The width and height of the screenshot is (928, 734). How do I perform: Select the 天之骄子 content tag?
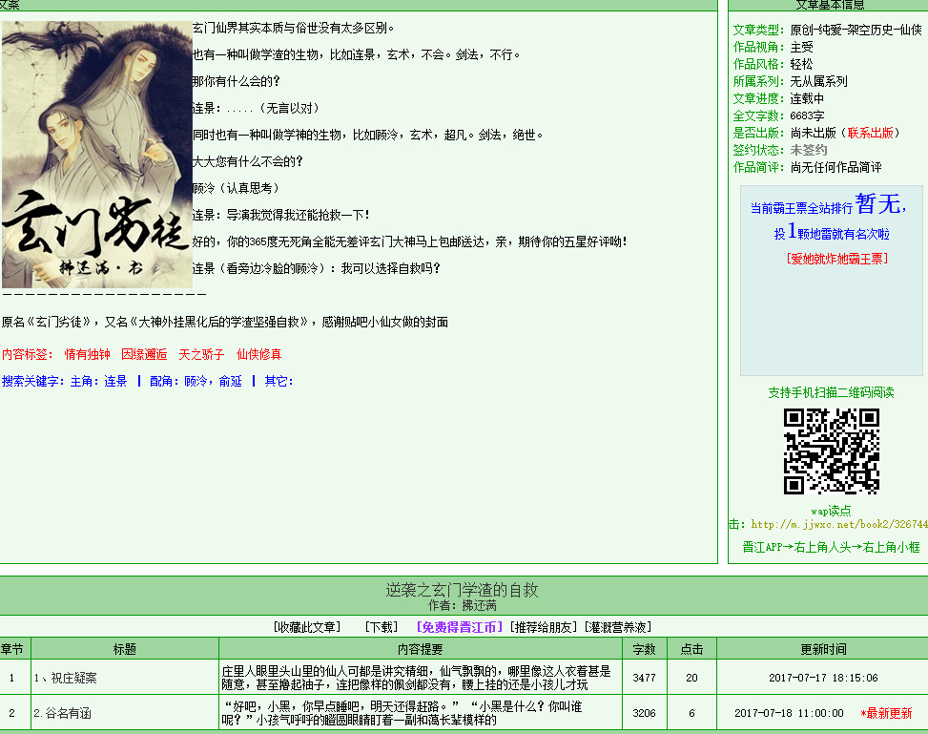coord(201,354)
